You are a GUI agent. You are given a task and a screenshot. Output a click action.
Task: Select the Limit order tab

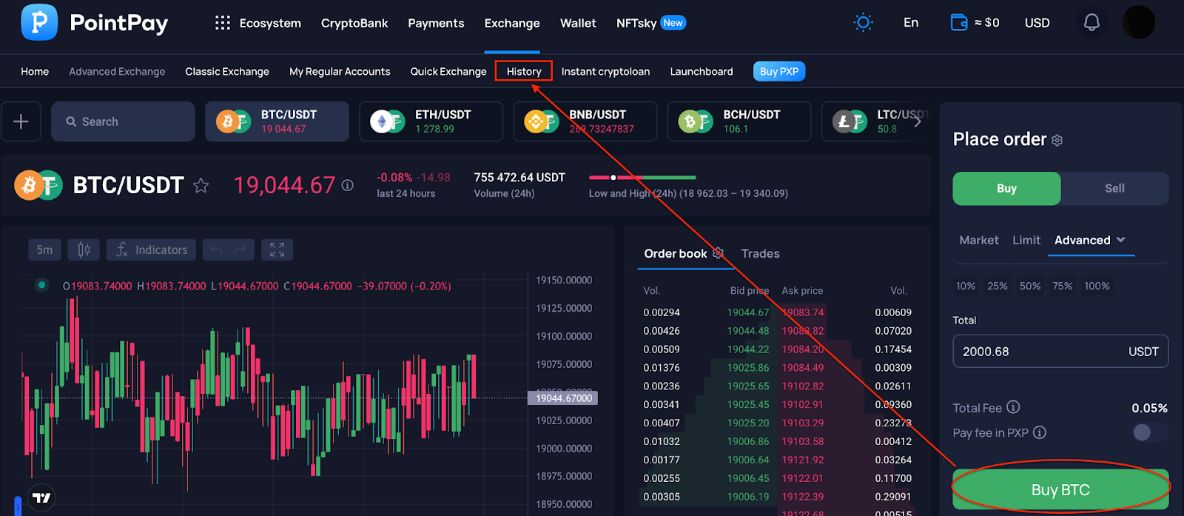[1026, 240]
